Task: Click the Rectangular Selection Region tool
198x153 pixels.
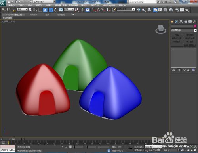Action: click(x=40, y=10)
